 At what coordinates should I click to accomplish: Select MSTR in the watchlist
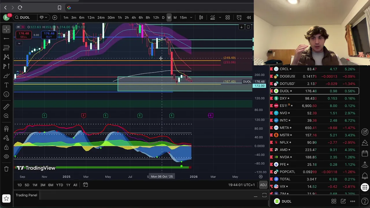(314, 135)
